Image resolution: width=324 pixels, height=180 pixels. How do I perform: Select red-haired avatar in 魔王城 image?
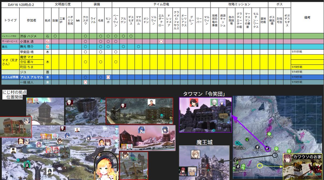tap(183, 172)
